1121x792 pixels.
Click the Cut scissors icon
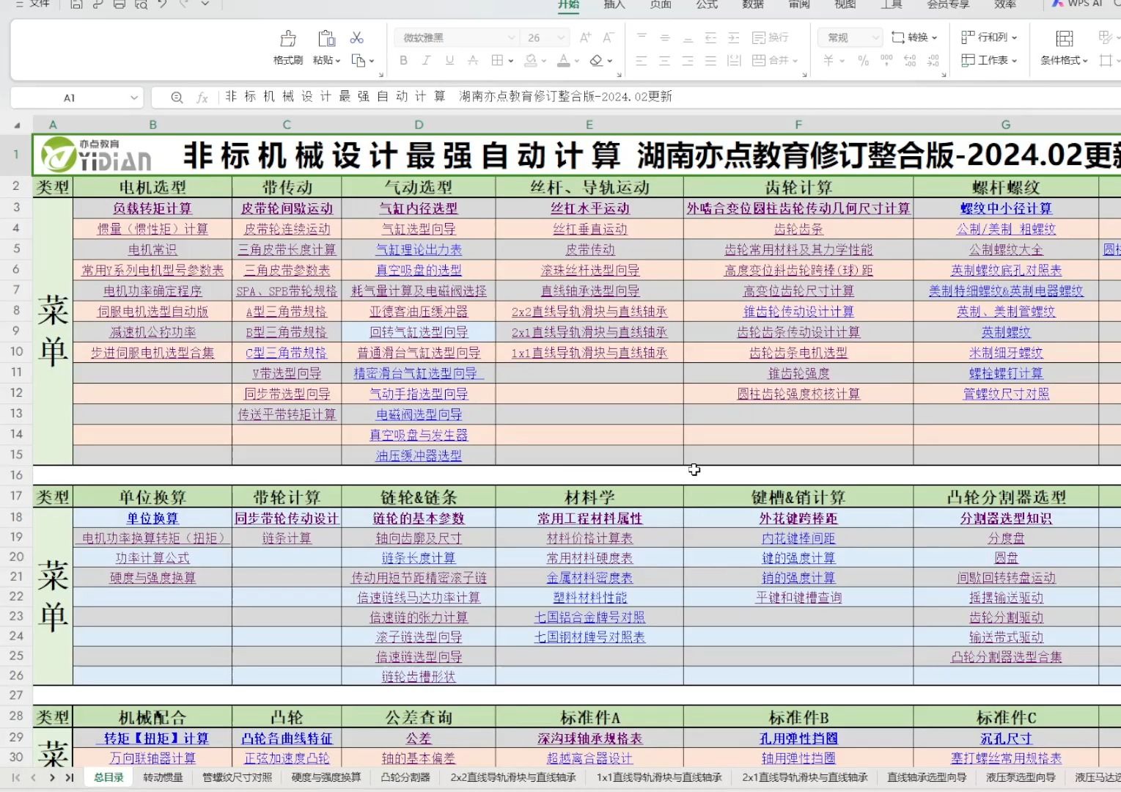point(357,37)
